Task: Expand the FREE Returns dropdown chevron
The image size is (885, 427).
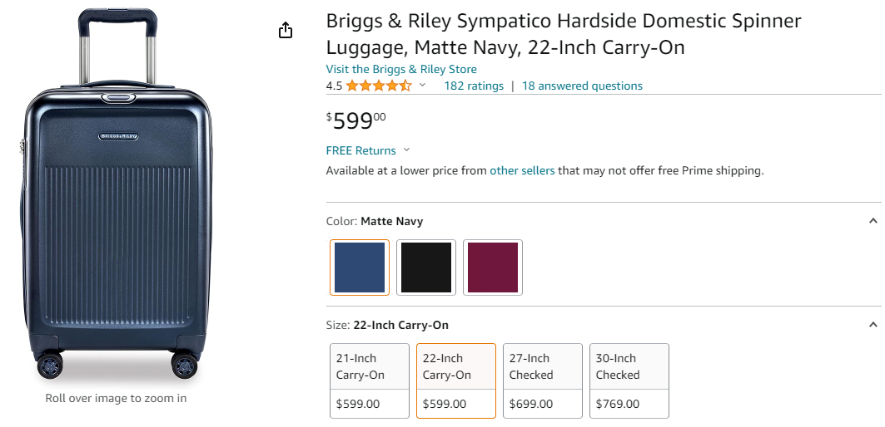Action: (x=406, y=150)
